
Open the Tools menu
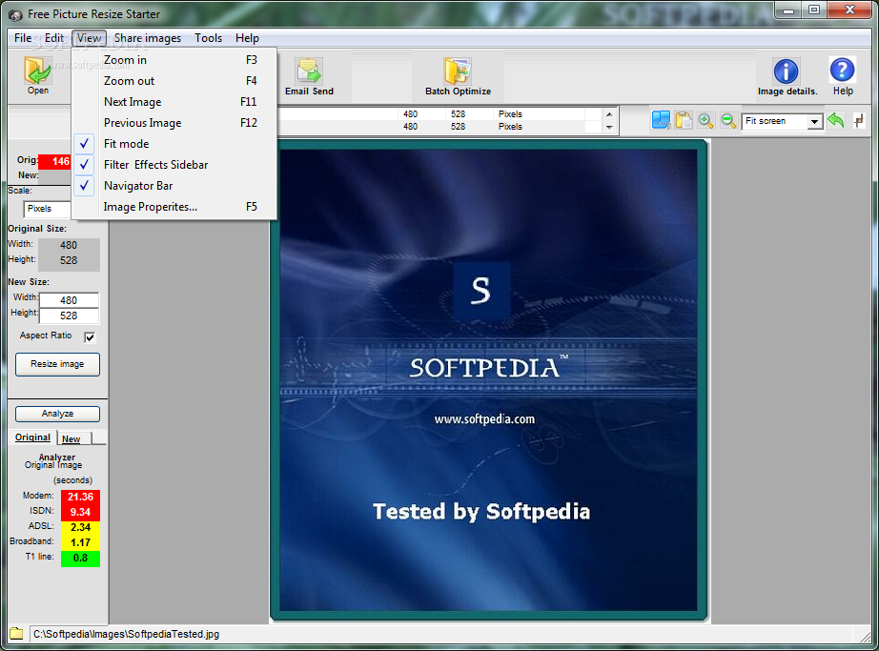[x=208, y=38]
